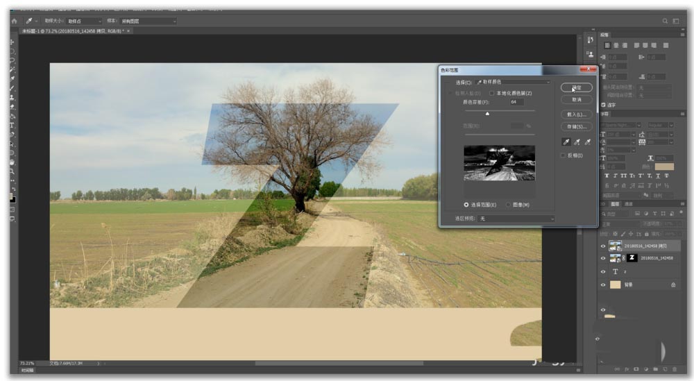Select the Brush tool in toolbar
The width and height of the screenshot is (694, 381).
(12, 88)
